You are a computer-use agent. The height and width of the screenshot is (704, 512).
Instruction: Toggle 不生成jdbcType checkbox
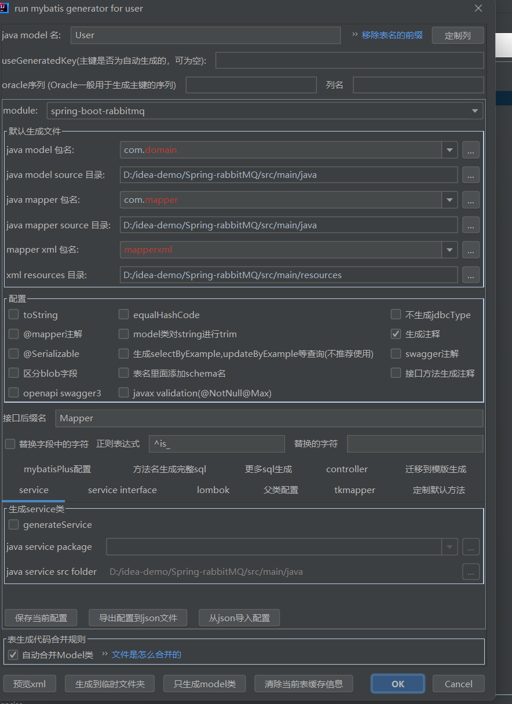coord(396,315)
